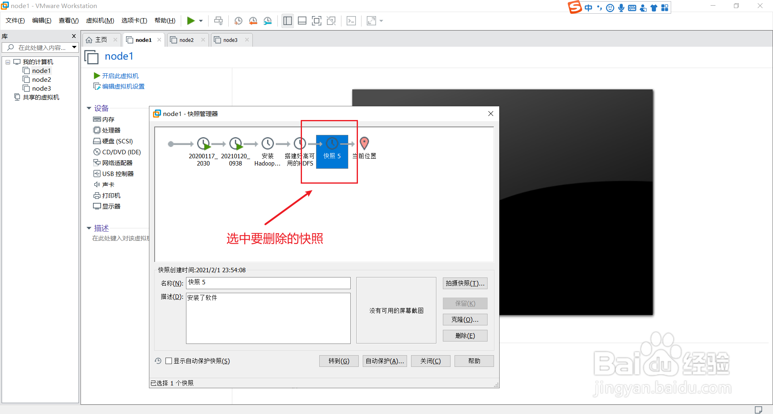This screenshot has height=414, width=773.
Task: Take a snapshot using the clock-plus icon
Action: 238,21
